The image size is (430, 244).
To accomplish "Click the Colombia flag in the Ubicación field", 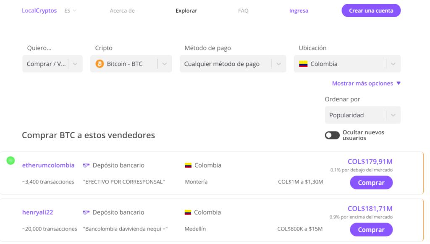I will click(x=303, y=64).
